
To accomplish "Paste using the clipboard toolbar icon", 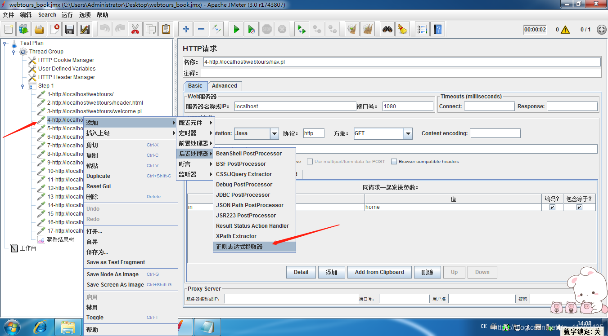I will [x=166, y=30].
